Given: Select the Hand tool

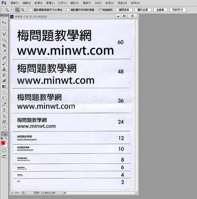Looking at the screenshot, I should click(x=4, y=128).
